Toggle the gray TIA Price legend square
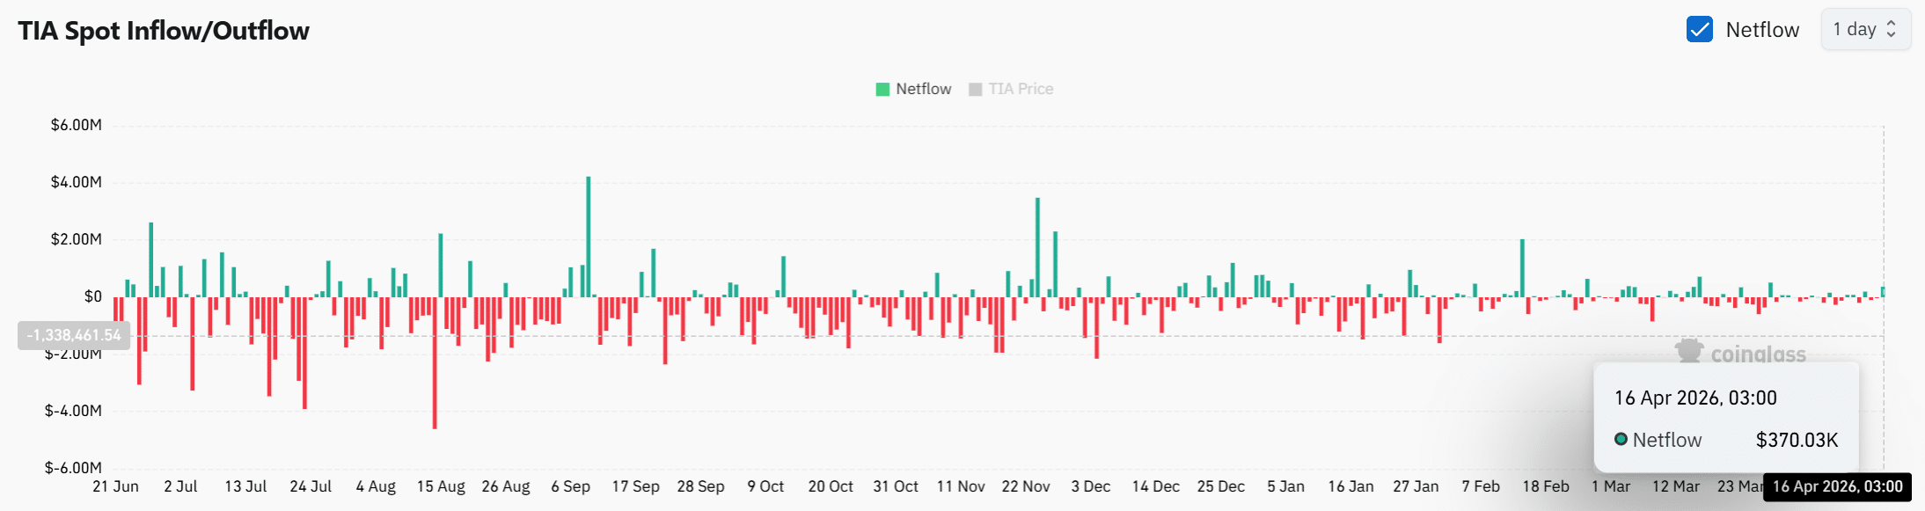This screenshot has width=1925, height=511. click(975, 89)
